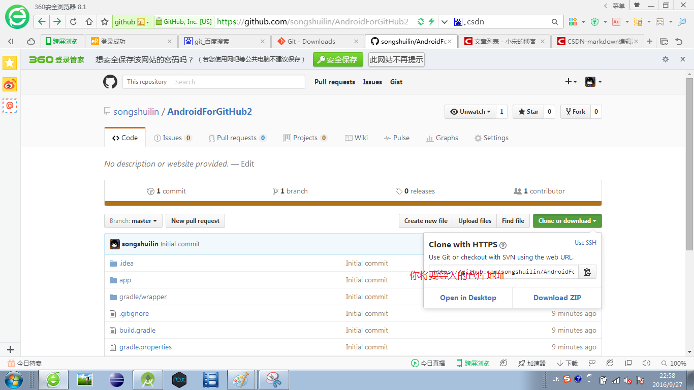Open Nox player from taskbar
The image size is (694, 390).
tap(179, 379)
